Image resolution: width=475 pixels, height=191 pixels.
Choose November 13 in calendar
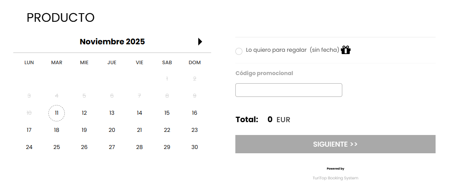point(112,113)
